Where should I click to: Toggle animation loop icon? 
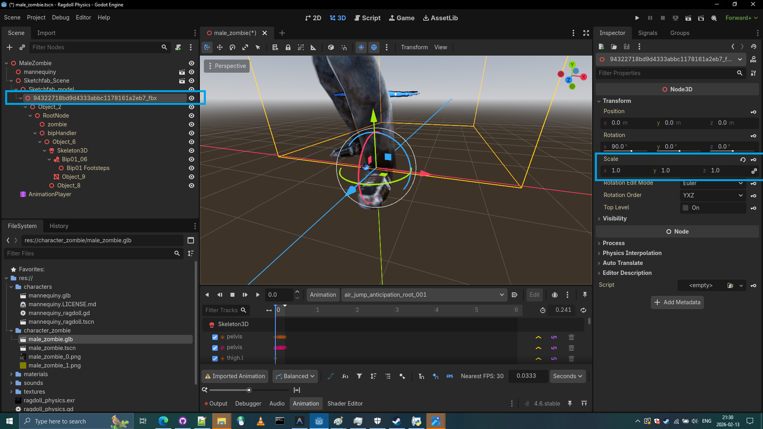[x=583, y=310]
